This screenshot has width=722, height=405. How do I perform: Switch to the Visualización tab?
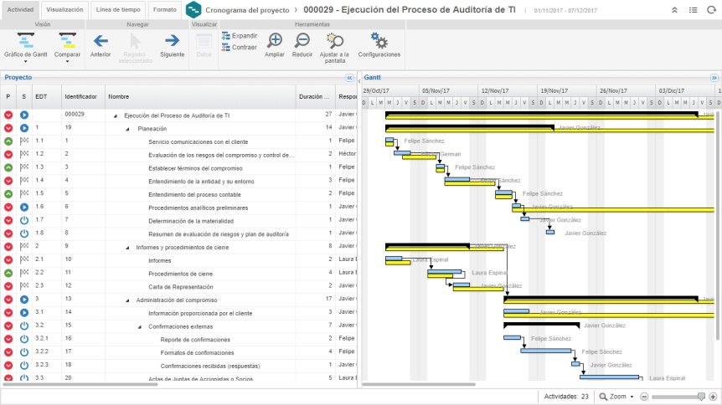point(65,10)
